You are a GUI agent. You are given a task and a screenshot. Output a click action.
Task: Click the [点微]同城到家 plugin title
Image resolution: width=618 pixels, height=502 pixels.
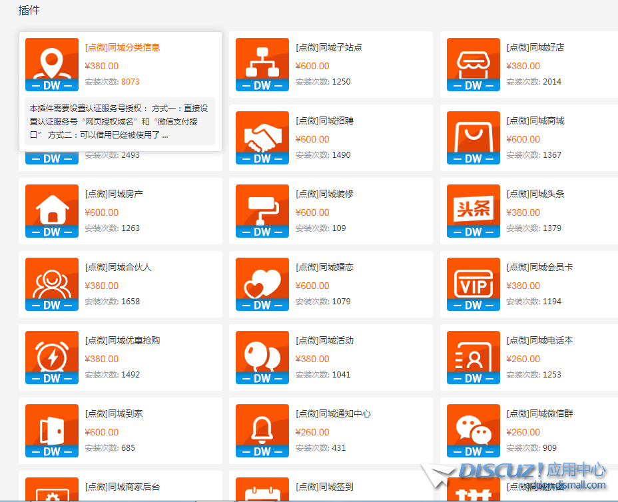114,413
